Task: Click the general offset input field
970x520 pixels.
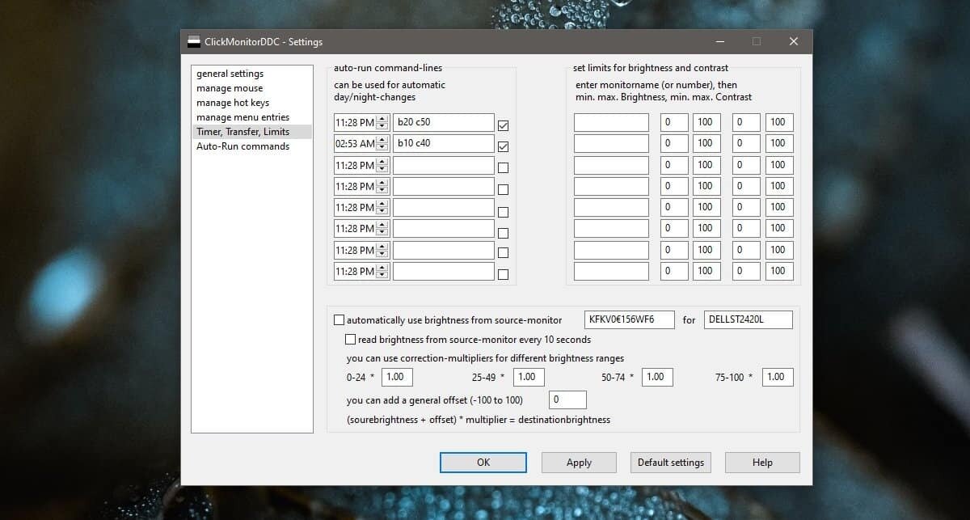Action: (x=567, y=400)
